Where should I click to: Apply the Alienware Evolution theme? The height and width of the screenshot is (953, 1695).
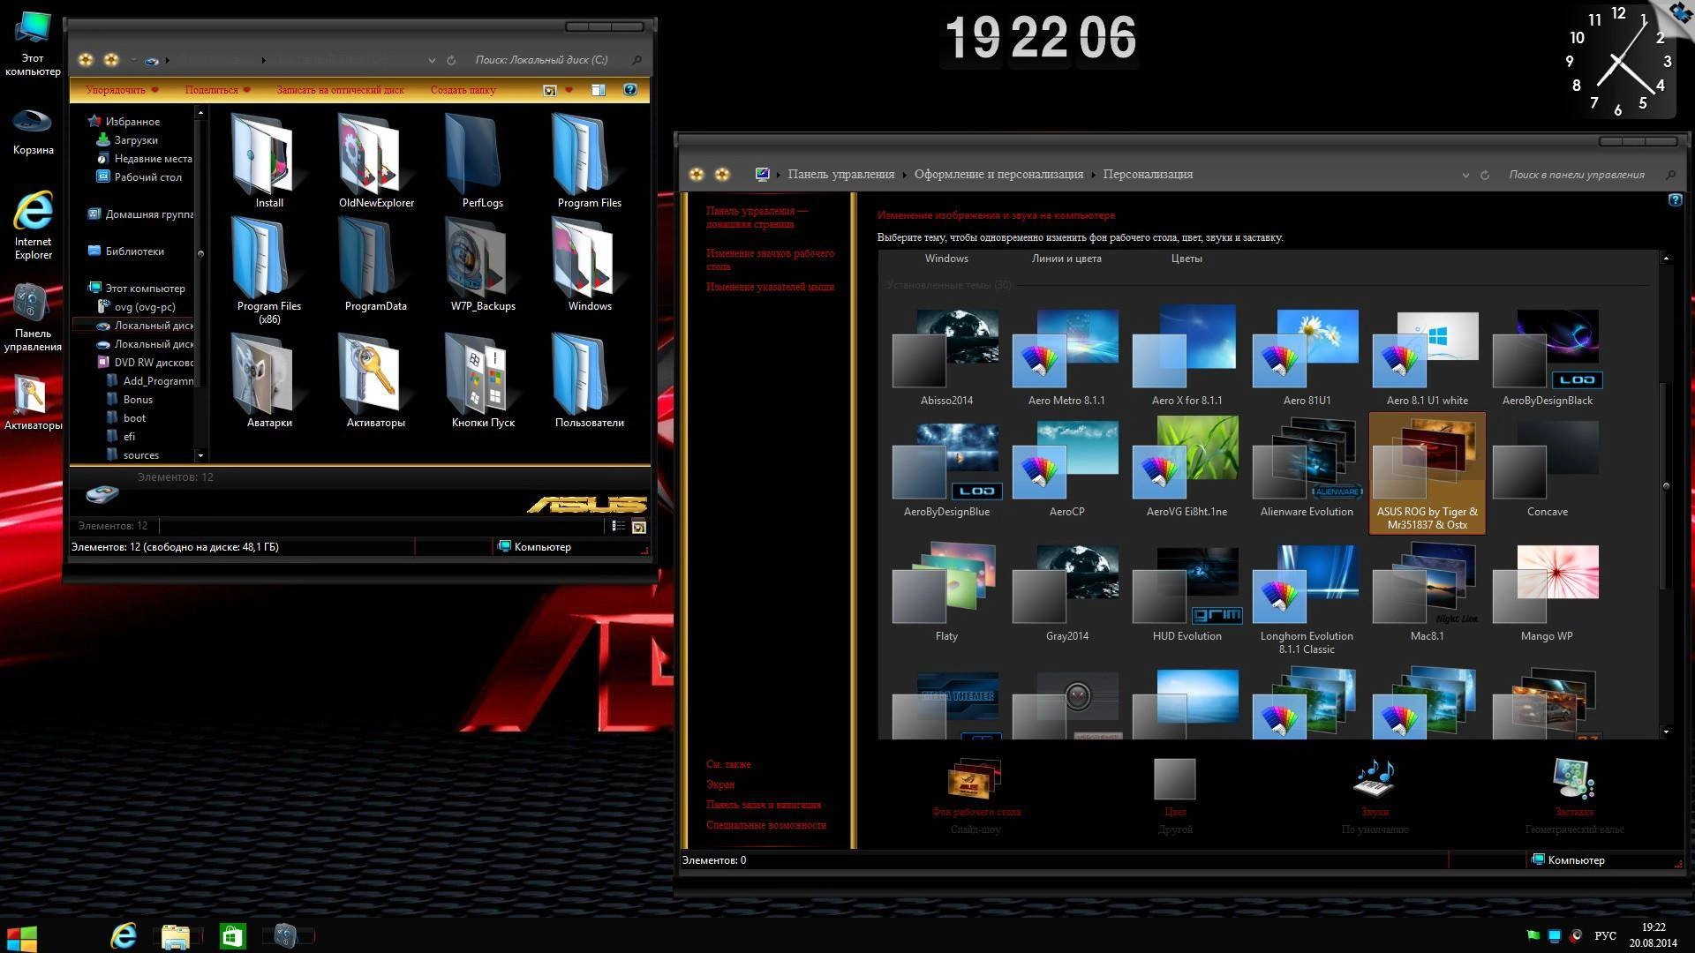(1307, 469)
